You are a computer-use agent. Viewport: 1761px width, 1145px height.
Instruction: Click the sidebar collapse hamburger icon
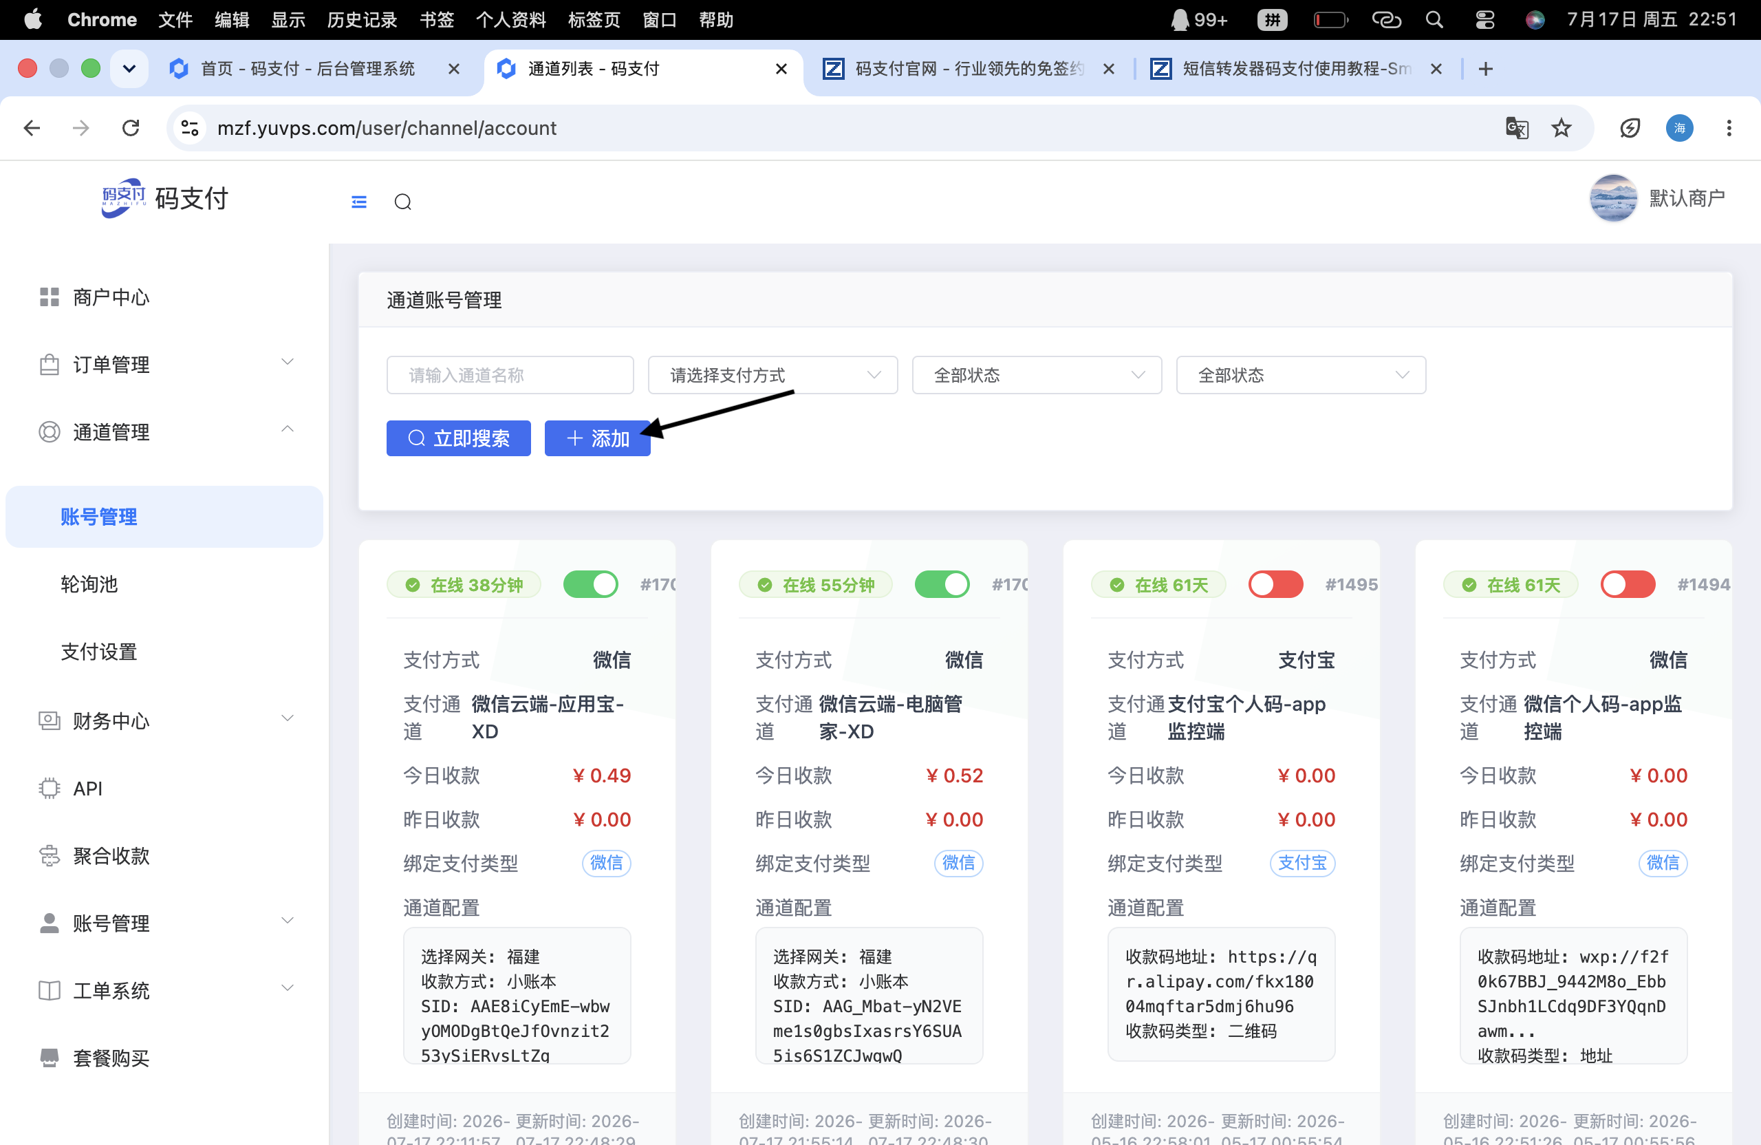point(359,202)
